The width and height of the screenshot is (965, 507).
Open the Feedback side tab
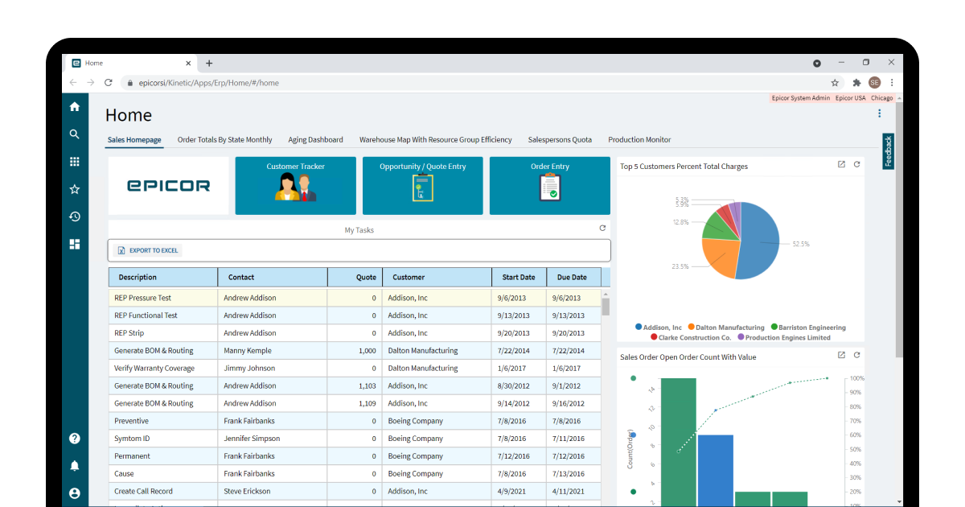point(889,151)
